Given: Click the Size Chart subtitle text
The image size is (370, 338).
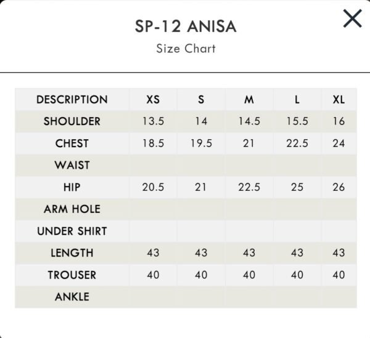Looking at the screenshot, I should tap(186, 49).
